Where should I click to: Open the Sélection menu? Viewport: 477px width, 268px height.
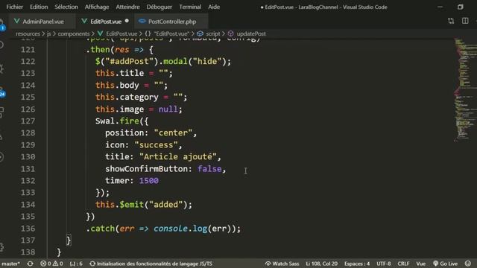click(x=66, y=7)
